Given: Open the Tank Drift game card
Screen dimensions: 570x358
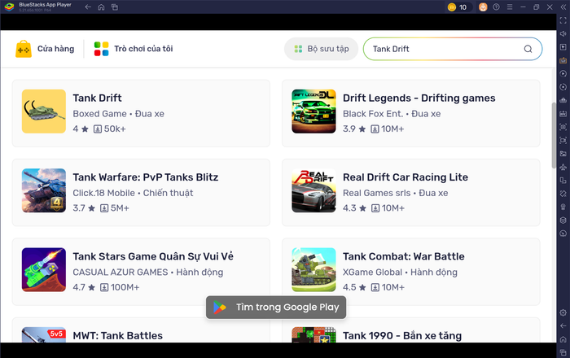Looking at the screenshot, I should click(x=141, y=113).
